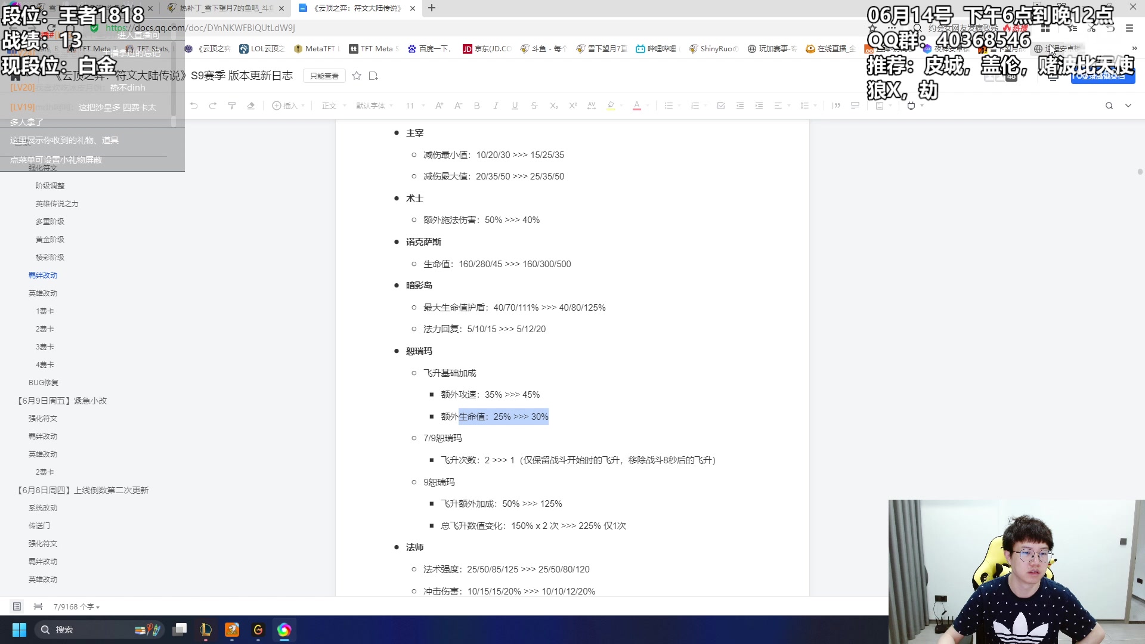Jump to 传送门 in outline
This screenshot has height=644, width=1145.
39,526
